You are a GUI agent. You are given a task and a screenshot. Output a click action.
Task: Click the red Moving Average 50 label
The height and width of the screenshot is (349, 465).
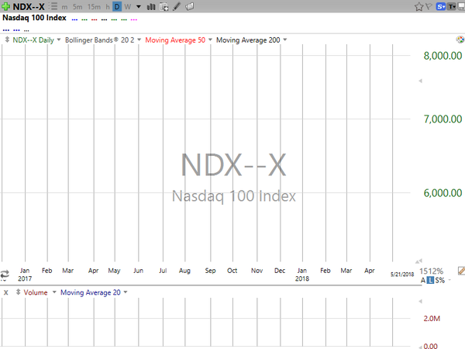175,40
